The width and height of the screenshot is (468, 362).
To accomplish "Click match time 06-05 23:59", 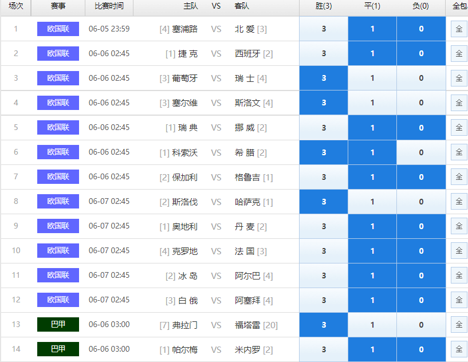I will [x=109, y=29].
